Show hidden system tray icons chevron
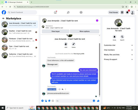This screenshot has width=138, height=110. [x=112, y=108]
